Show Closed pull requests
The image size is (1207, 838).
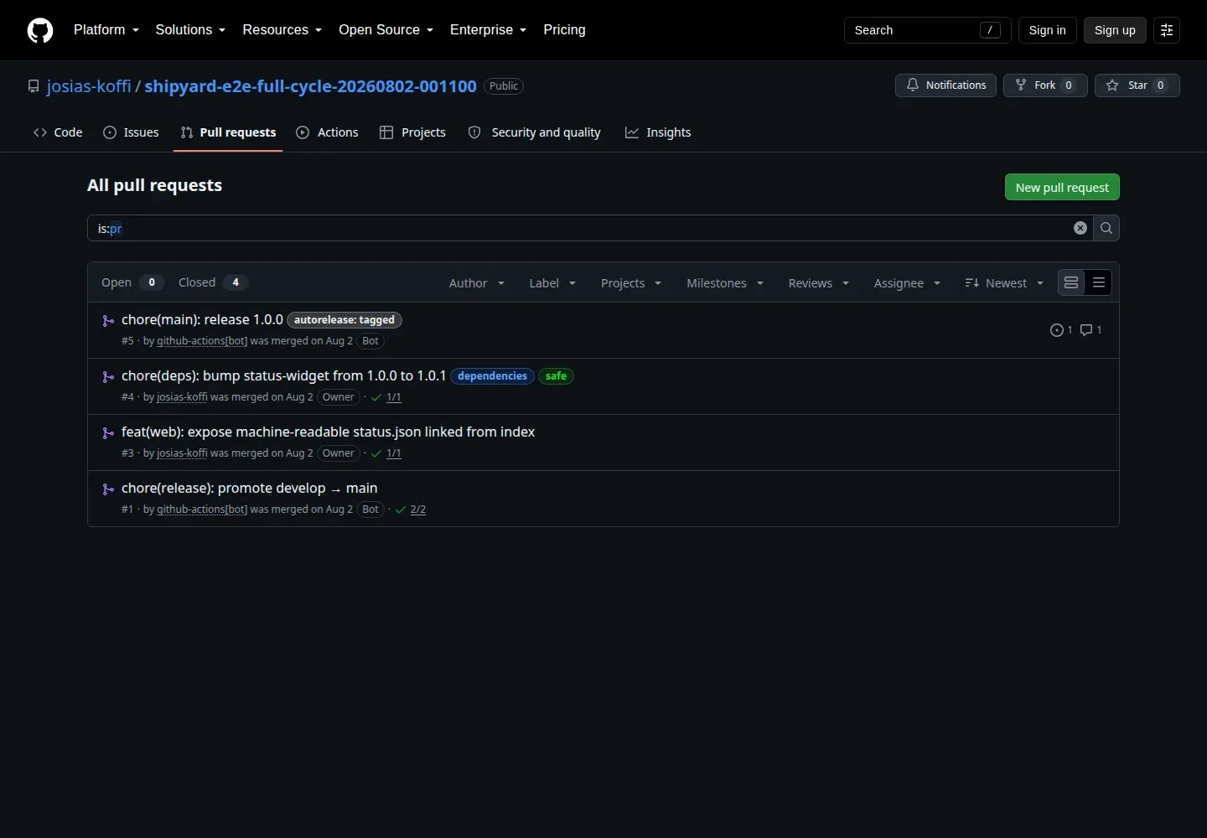(213, 282)
